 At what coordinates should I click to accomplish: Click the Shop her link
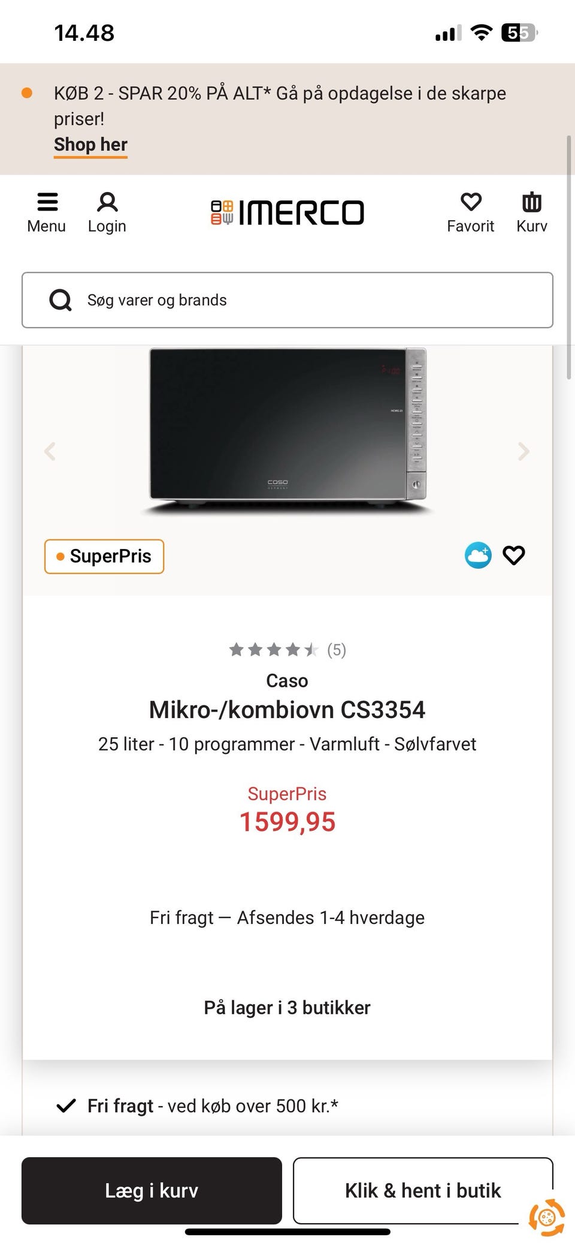point(90,145)
